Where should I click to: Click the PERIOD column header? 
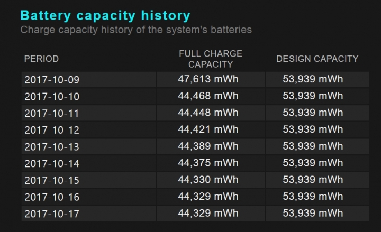click(41, 59)
